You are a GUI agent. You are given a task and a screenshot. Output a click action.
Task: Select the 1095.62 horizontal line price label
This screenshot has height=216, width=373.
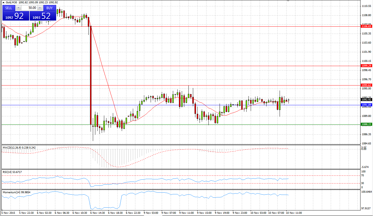pyautogui.click(x=366, y=85)
